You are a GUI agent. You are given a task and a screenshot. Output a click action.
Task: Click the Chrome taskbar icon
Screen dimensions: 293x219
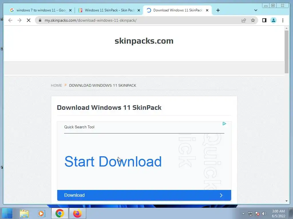pyautogui.click(x=60, y=213)
